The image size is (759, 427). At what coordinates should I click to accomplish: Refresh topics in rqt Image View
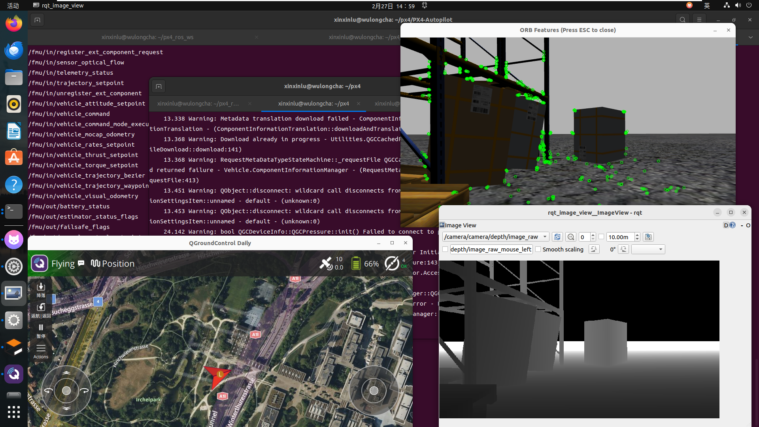pos(557,237)
